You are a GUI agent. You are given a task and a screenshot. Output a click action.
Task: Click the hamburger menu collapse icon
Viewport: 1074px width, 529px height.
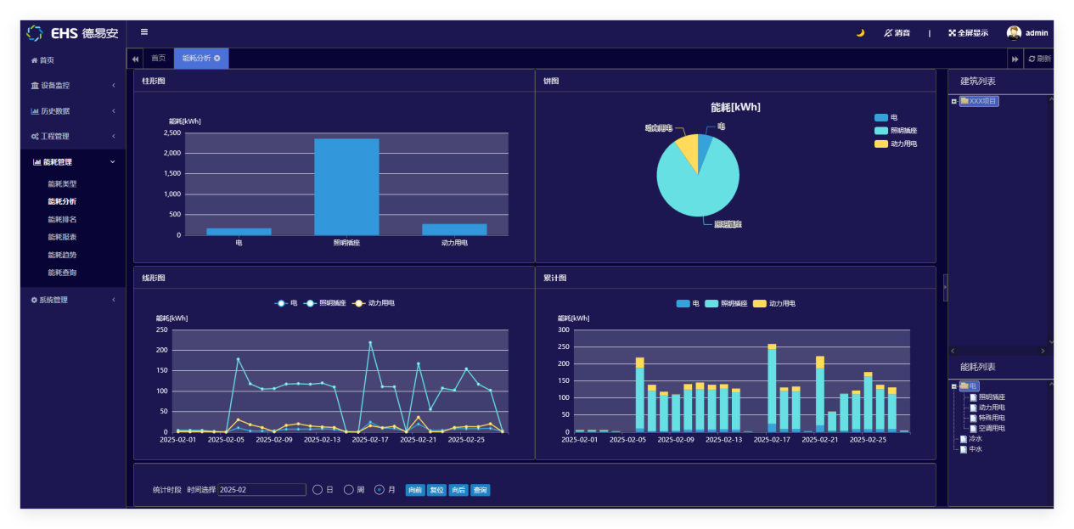[x=144, y=32]
